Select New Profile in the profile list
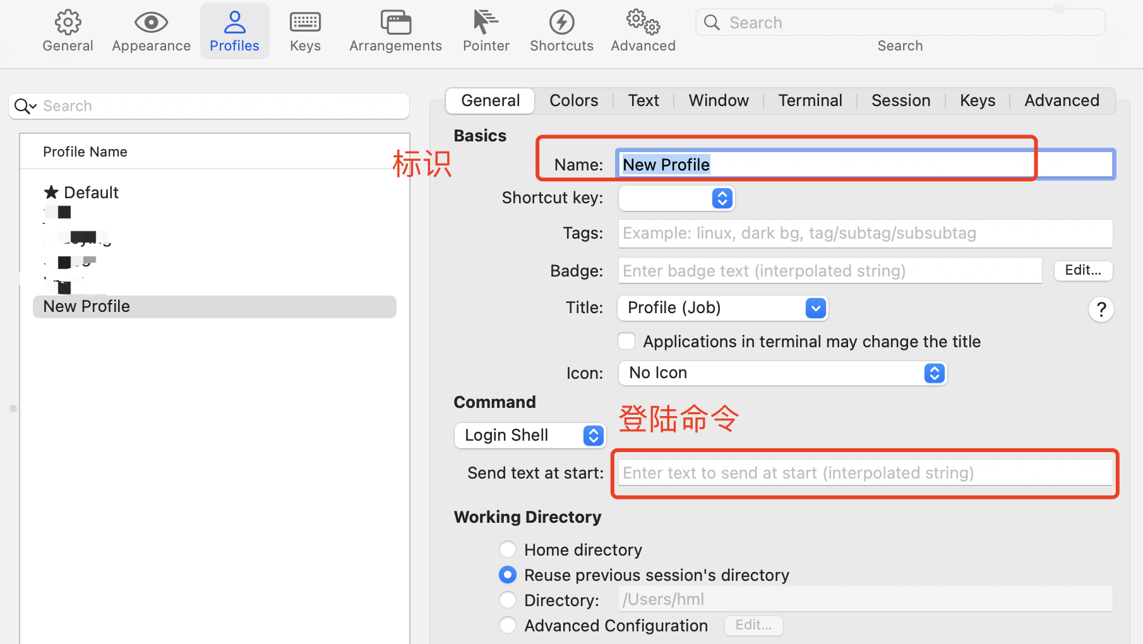1143x644 pixels. pyautogui.click(x=214, y=307)
